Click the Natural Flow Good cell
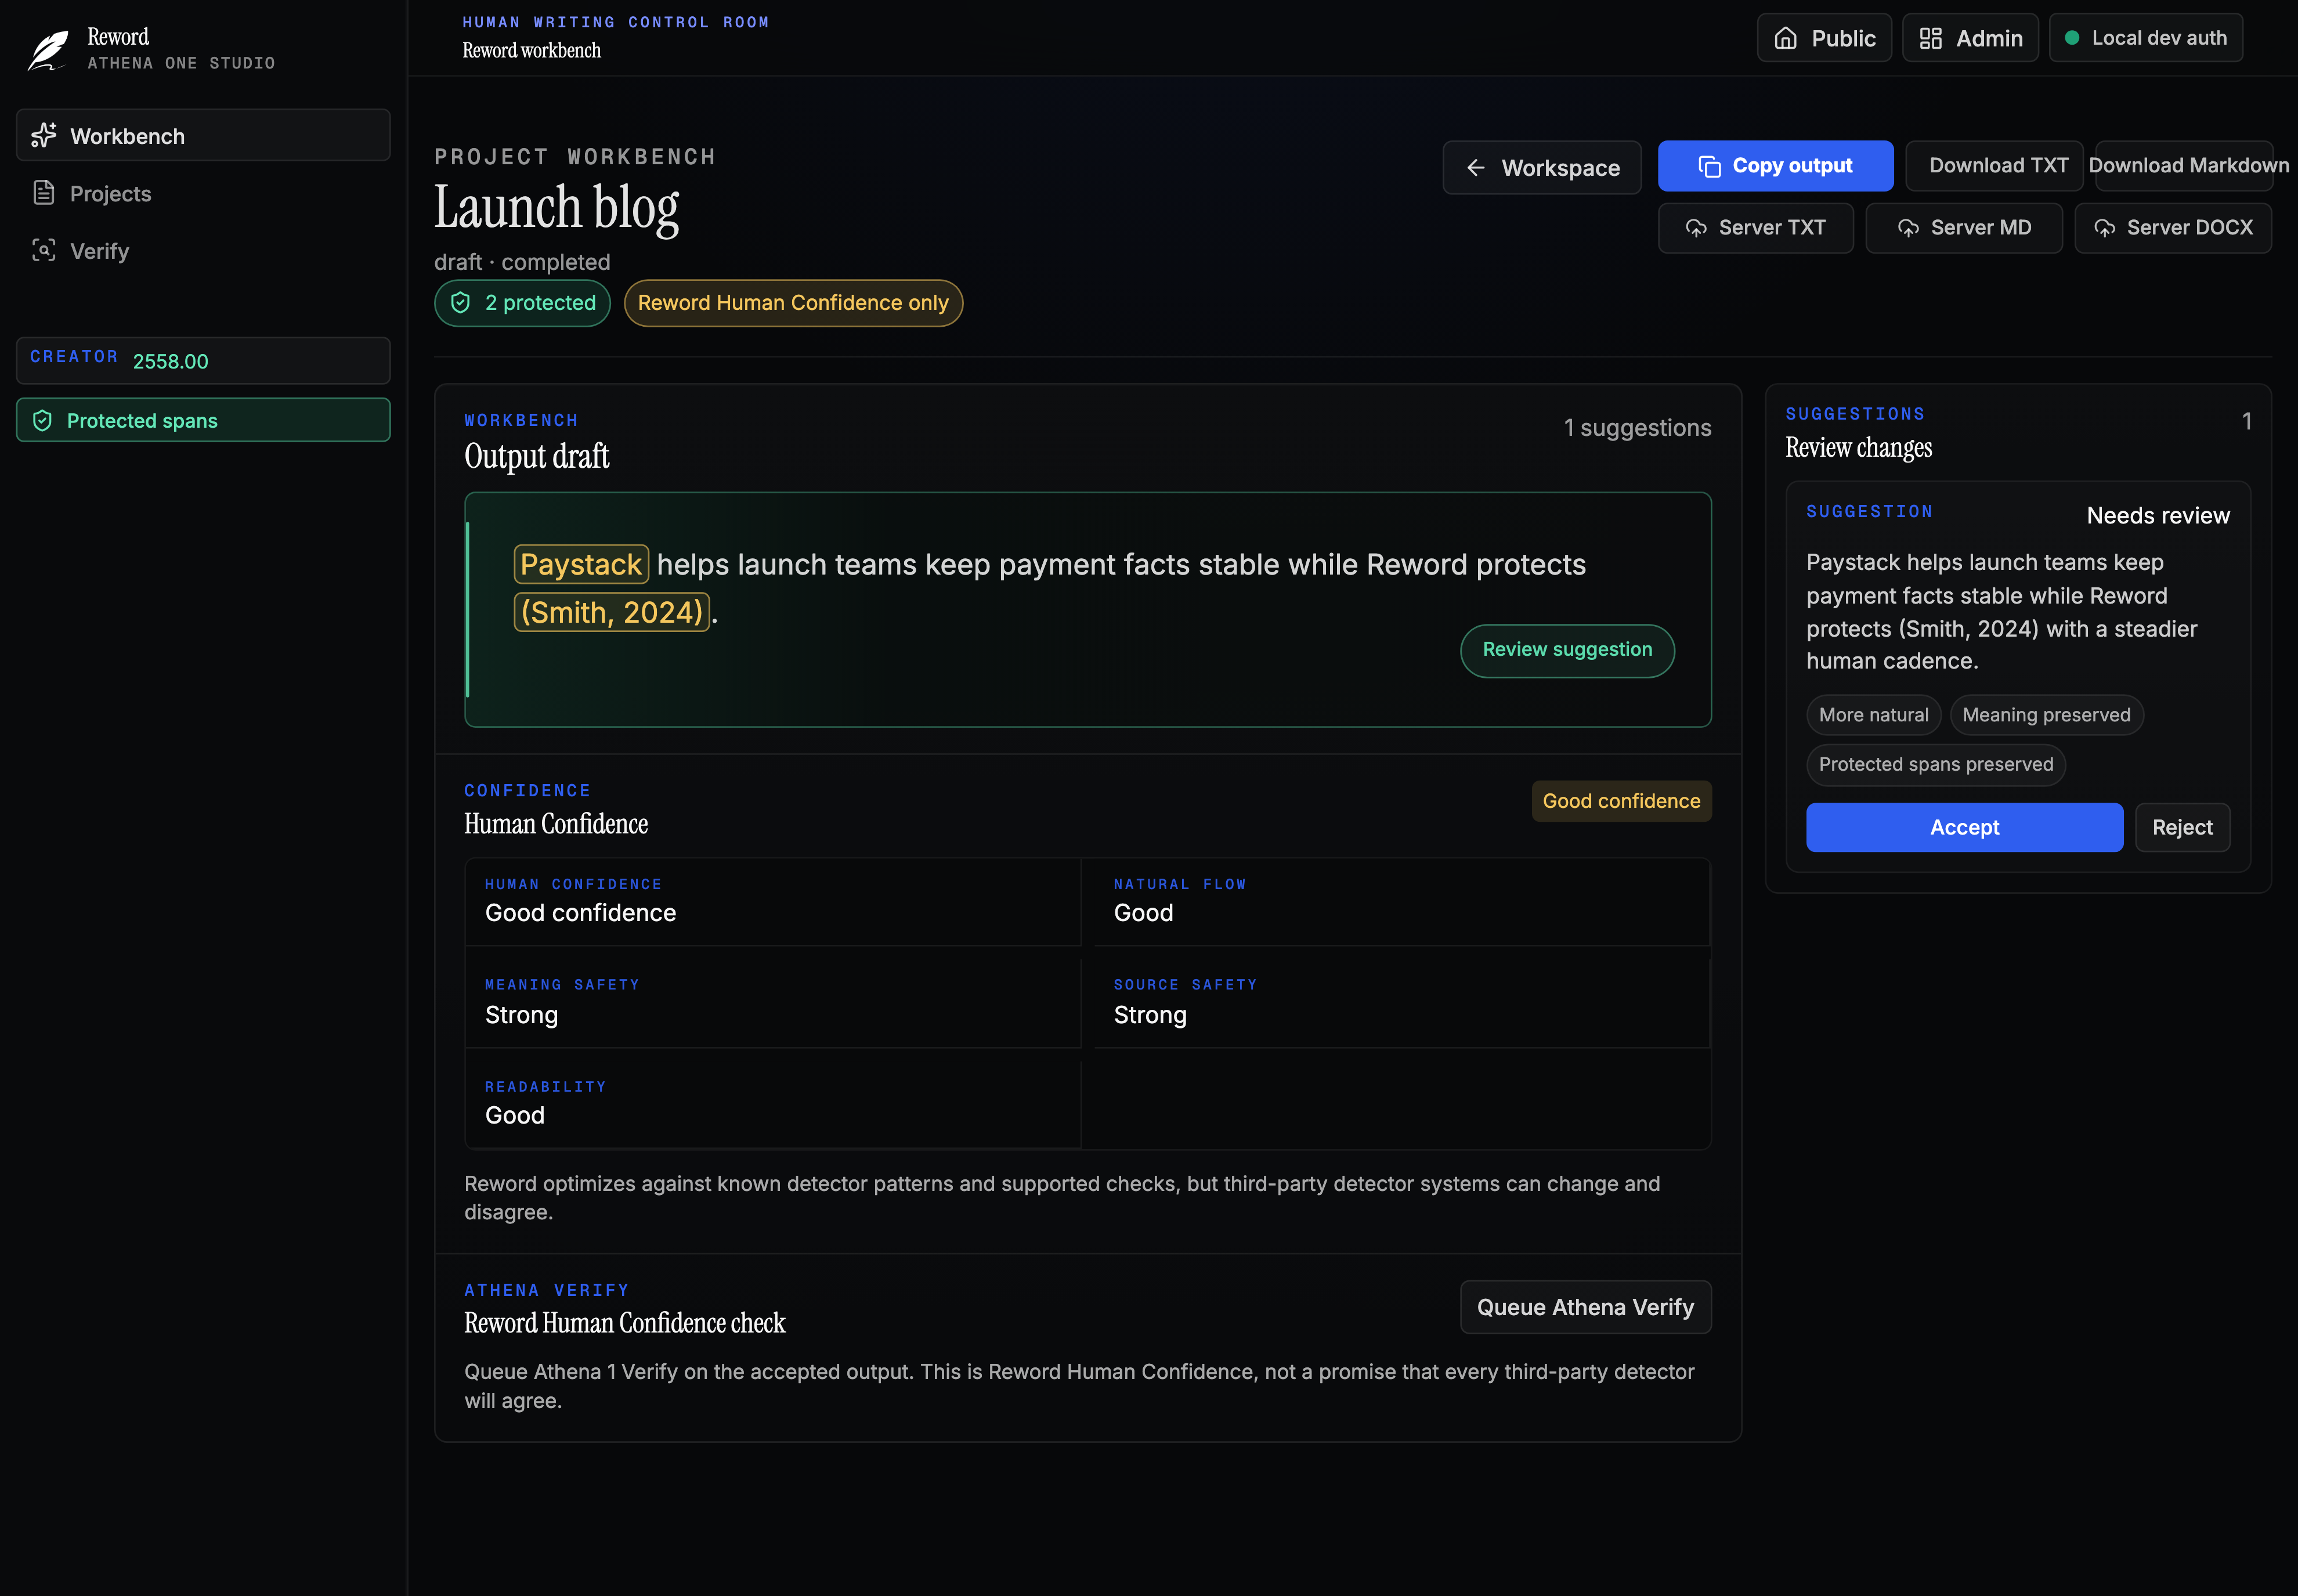 tap(1402, 902)
